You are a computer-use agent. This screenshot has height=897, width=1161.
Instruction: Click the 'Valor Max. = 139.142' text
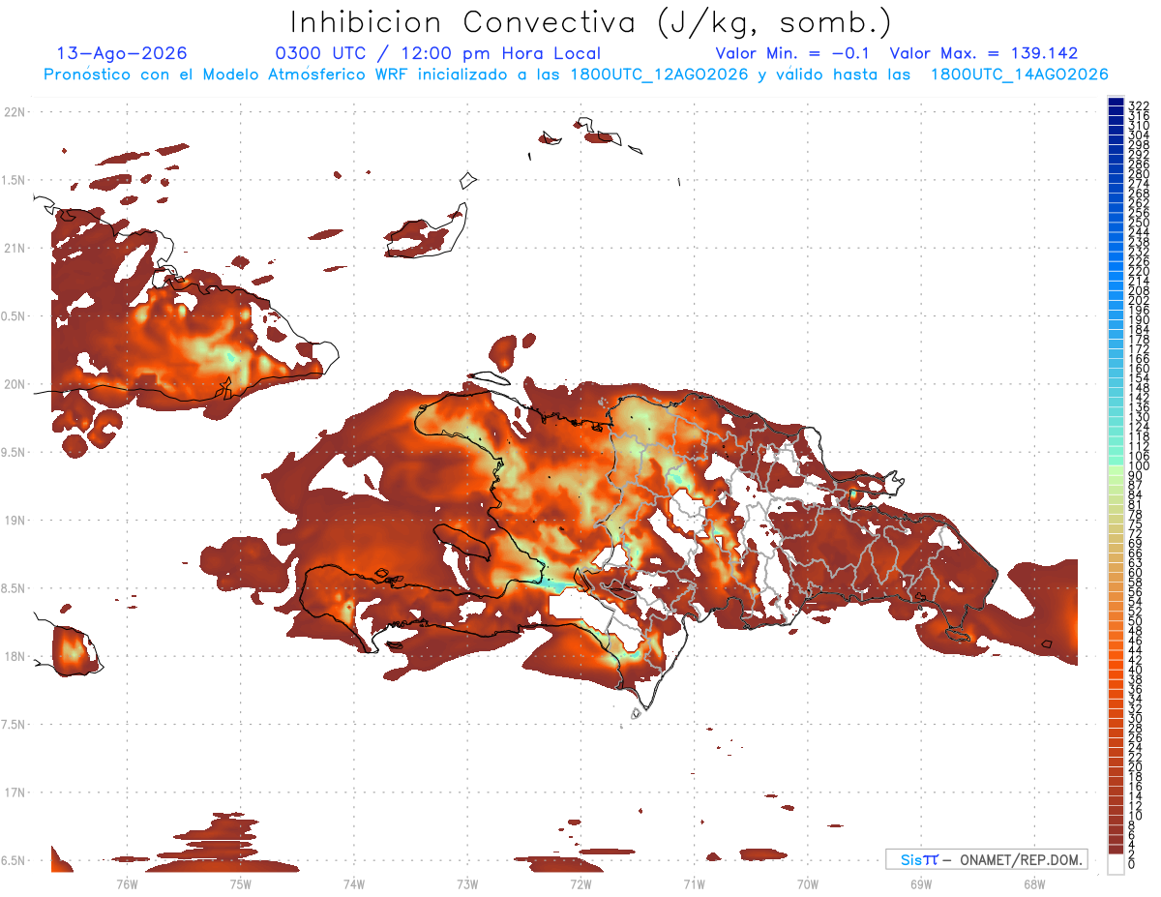[x=983, y=53]
